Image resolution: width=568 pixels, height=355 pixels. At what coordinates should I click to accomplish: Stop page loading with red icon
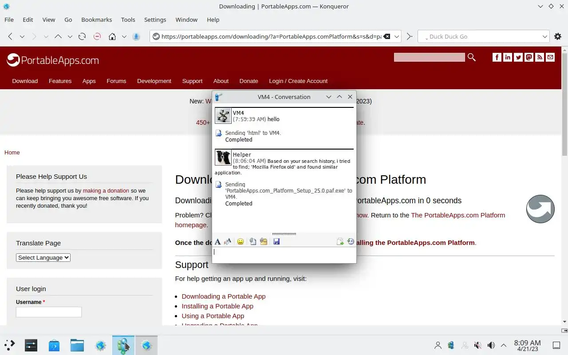(97, 37)
